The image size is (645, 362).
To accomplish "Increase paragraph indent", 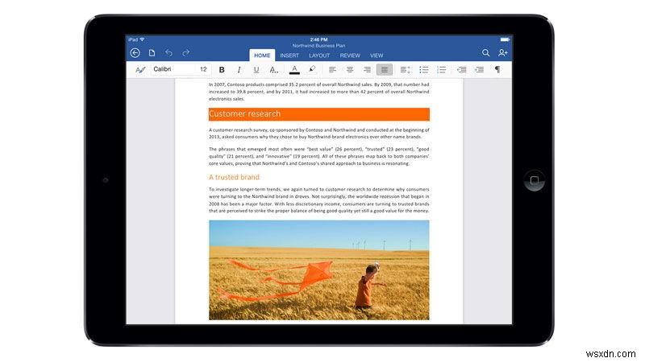I will [x=479, y=70].
